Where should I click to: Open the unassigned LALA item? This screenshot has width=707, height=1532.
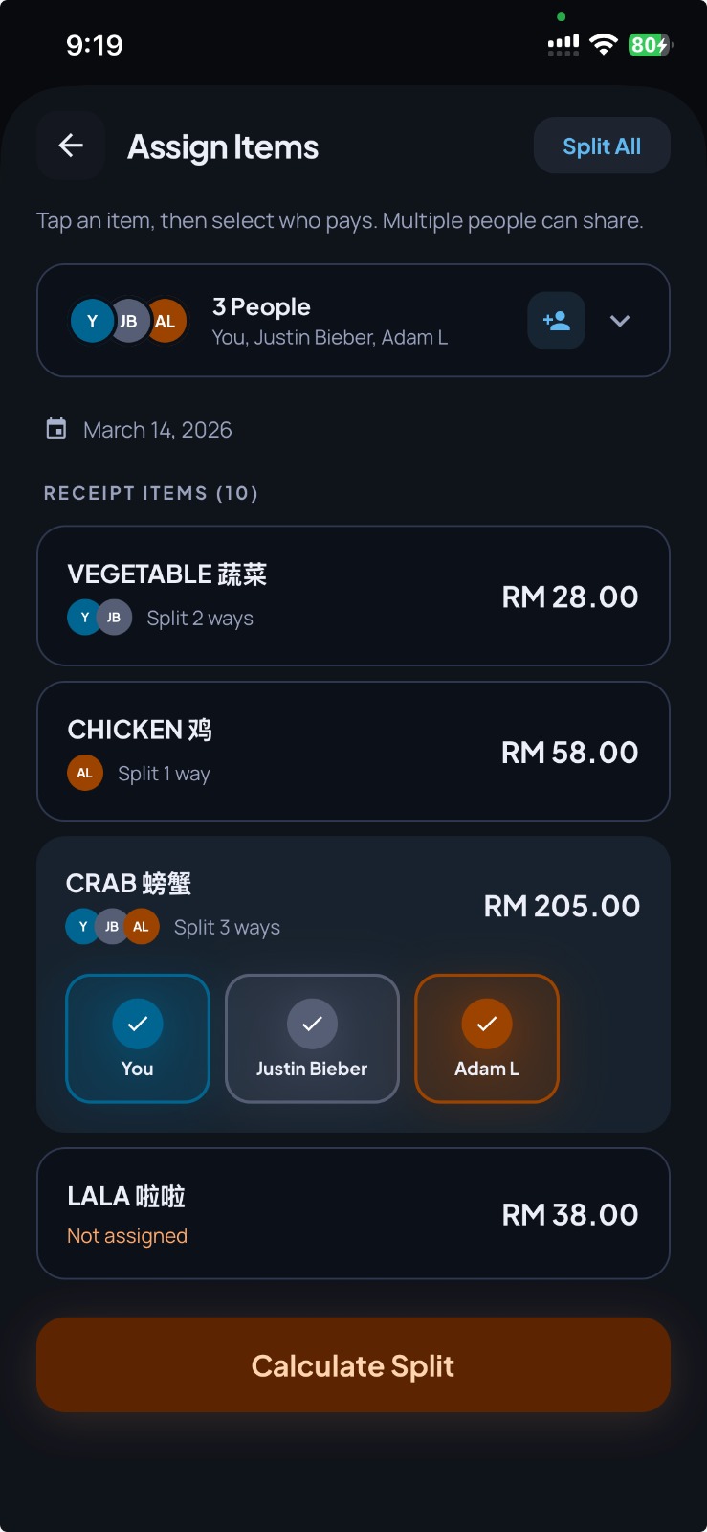coord(352,1213)
